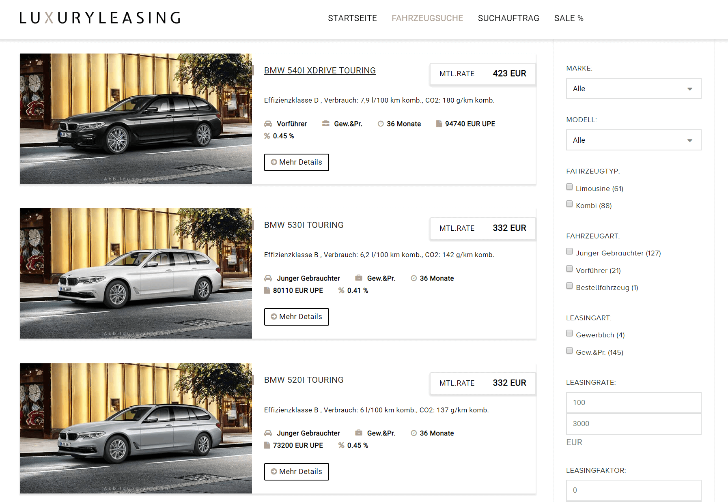728x502 pixels.
Task: Click the CO2: 137 g/km consumption line
Action: (376, 410)
